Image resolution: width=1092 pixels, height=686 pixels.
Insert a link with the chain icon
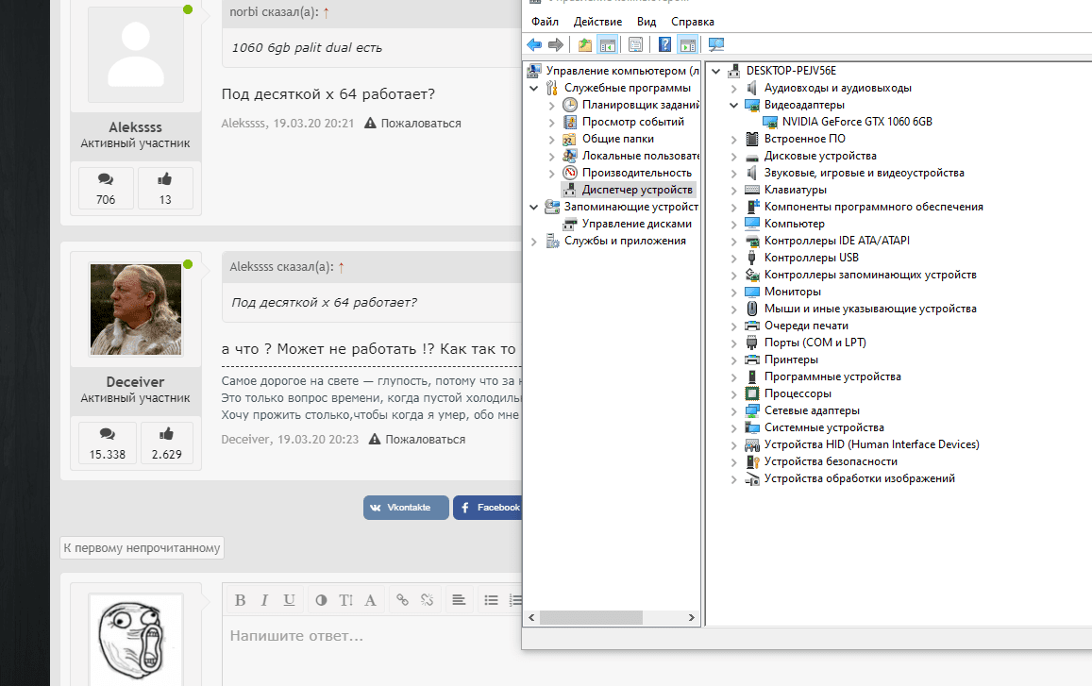(403, 599)
